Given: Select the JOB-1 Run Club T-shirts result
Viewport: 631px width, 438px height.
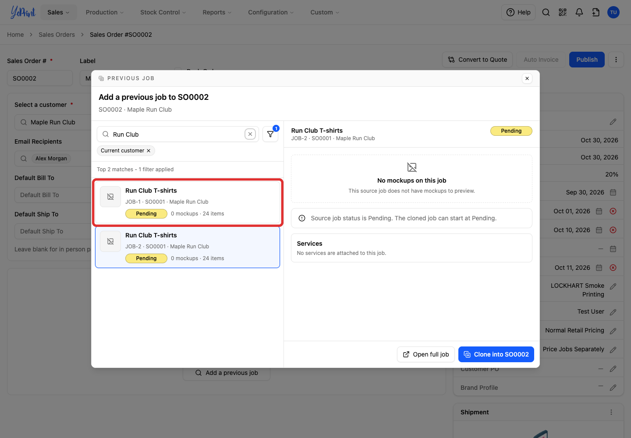Looking at the screenshot, I should [x=188, y=202].
